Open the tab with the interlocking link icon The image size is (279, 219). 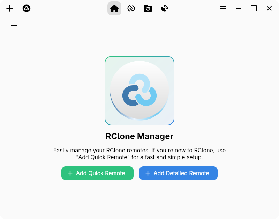[x=131, y=8]
